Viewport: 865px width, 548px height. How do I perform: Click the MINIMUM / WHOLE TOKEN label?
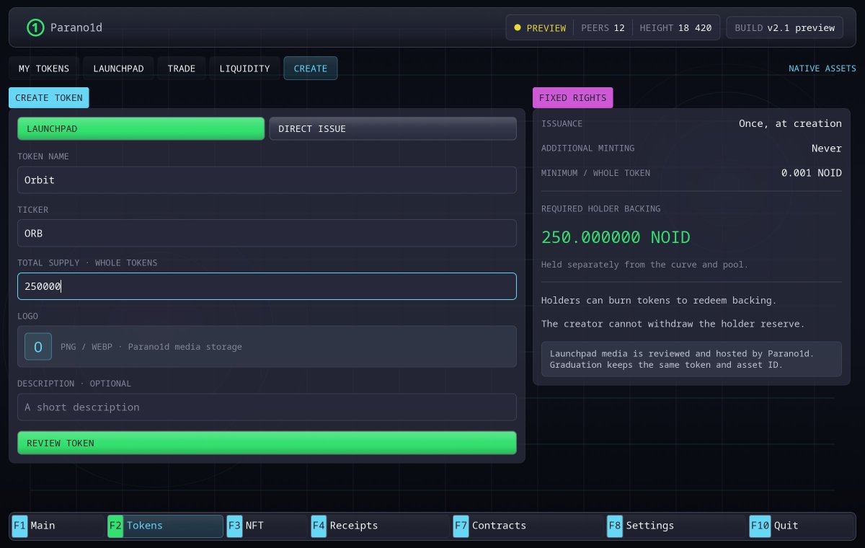595,173
